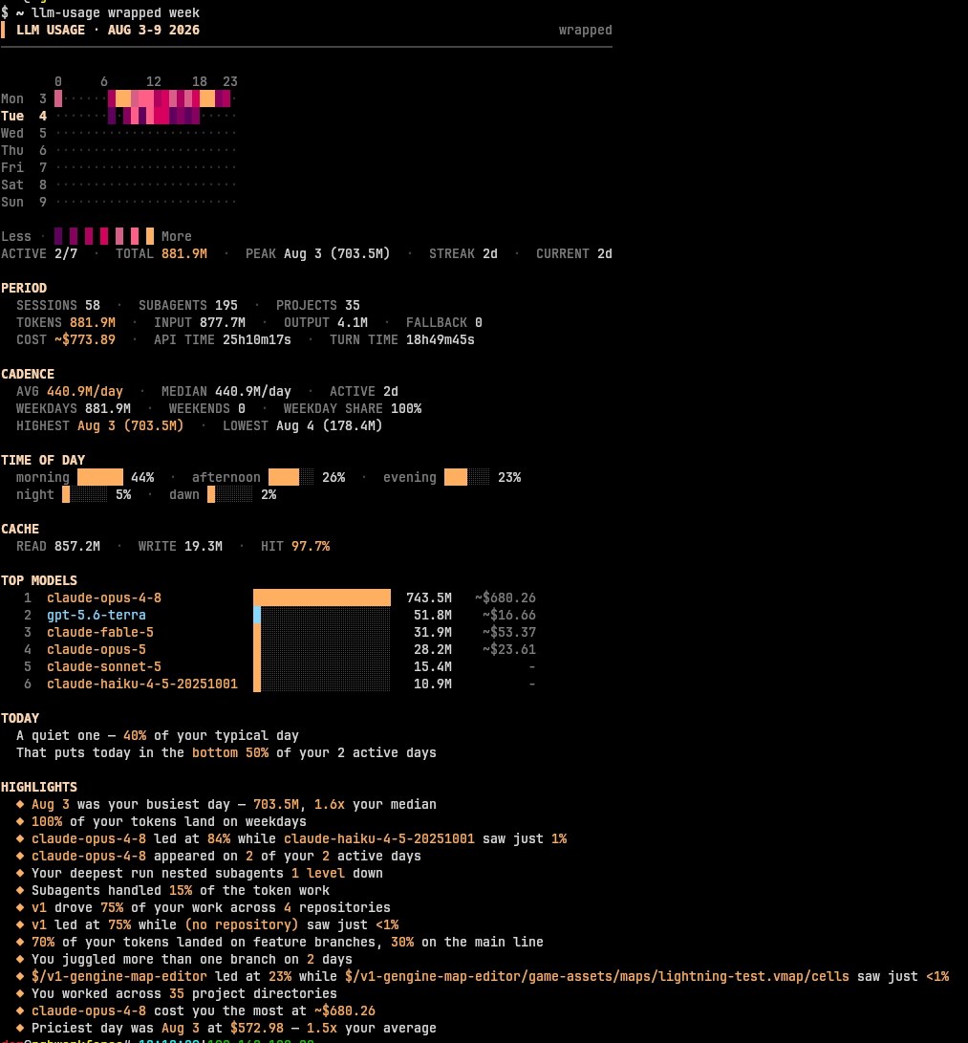Click the pink hour-0 cell in the Mon row

pos(58,99)
